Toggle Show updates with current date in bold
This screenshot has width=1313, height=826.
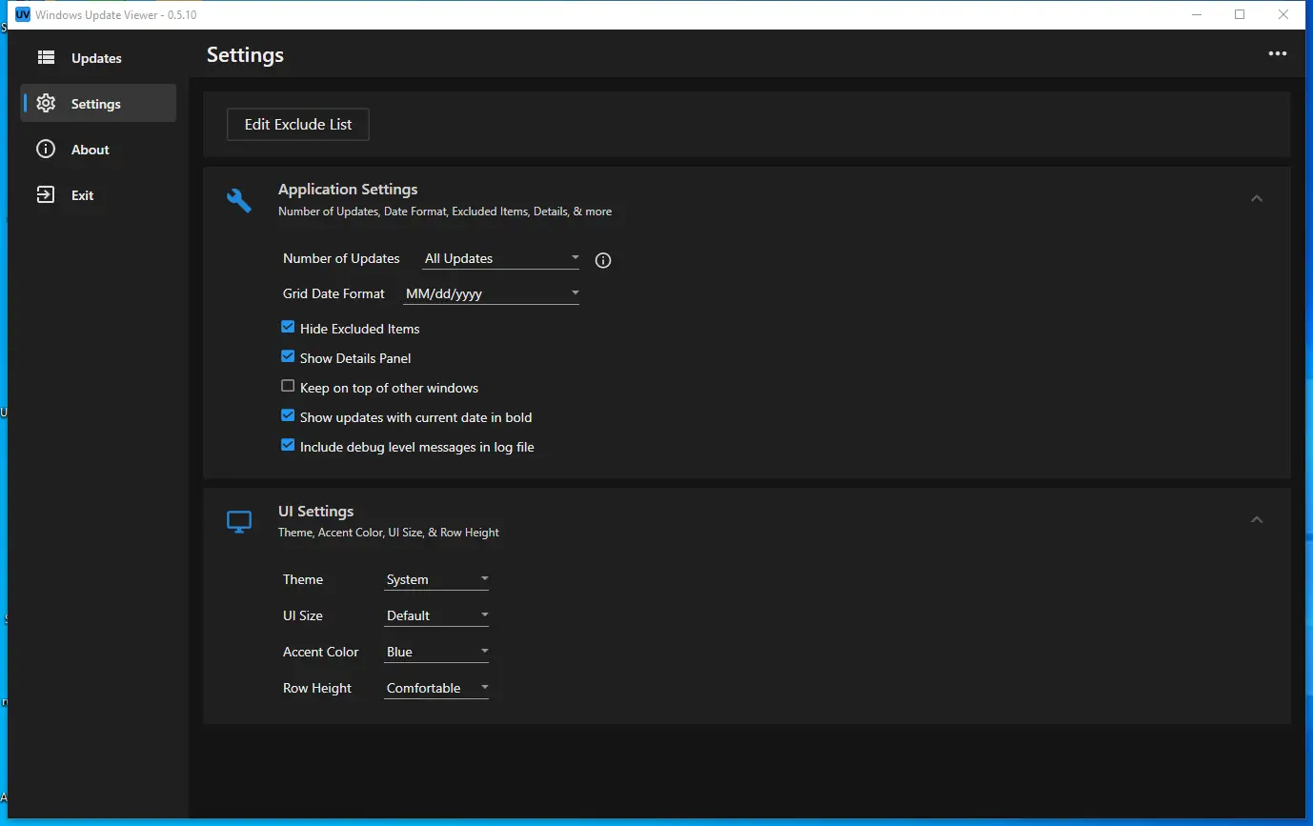tap(288, 415)
